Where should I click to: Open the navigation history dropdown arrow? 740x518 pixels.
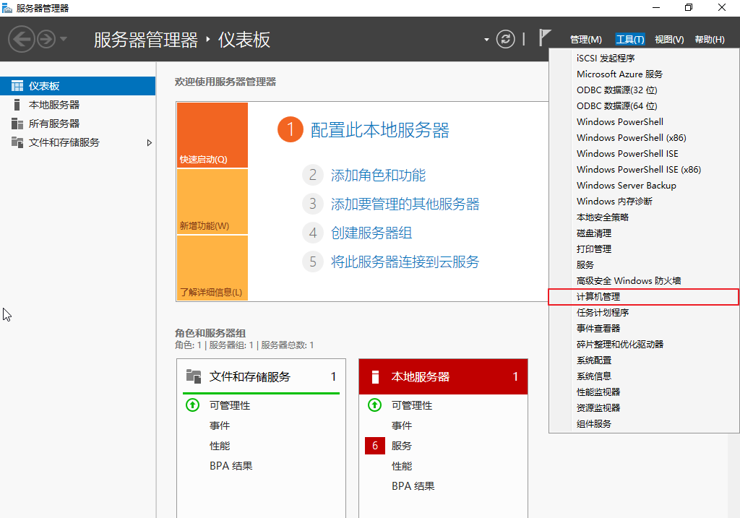click(x=64, y=39)
